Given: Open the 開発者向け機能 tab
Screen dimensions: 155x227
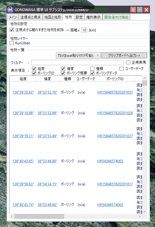Looking at the screenshot, I should coord(116,17).
